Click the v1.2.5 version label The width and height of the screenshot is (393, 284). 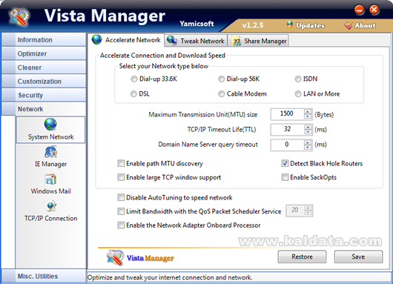click(253, 25)
